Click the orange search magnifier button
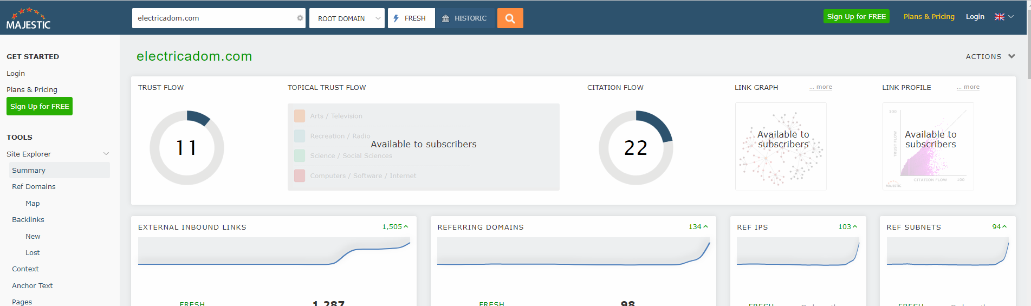This screenshot has width=1031, height=306. [510, 18]
